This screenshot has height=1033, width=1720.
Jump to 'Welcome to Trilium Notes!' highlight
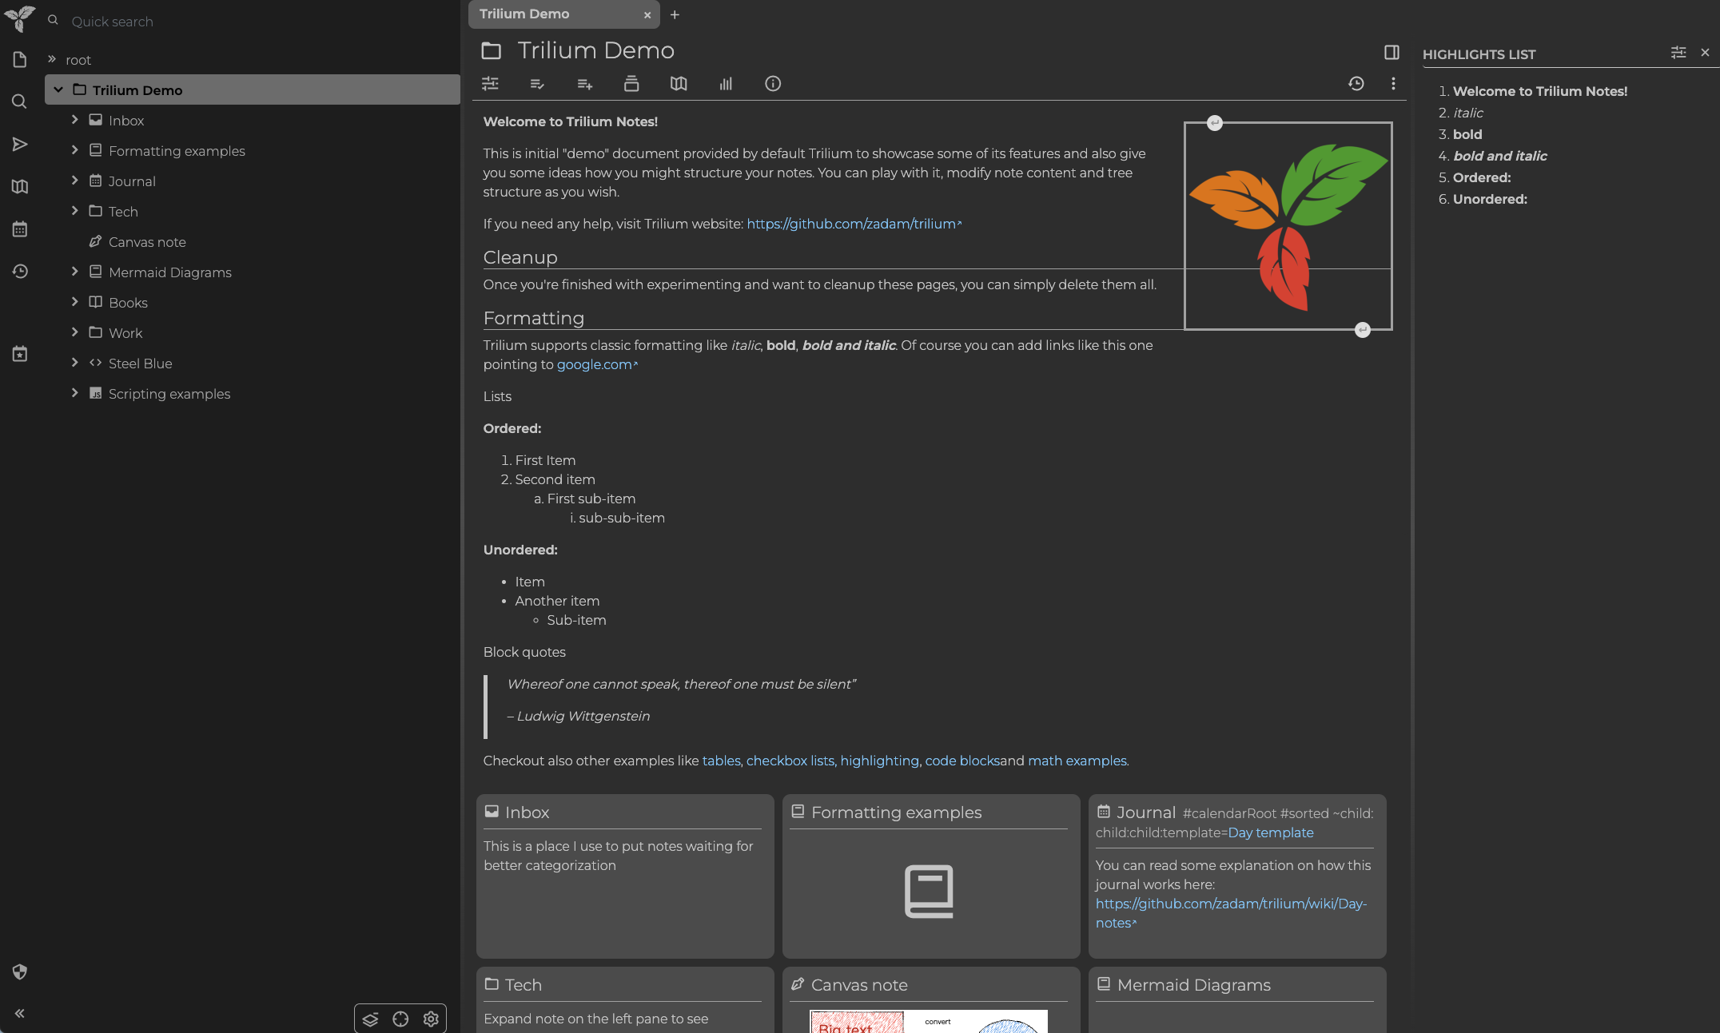(x=1540, y=91)
